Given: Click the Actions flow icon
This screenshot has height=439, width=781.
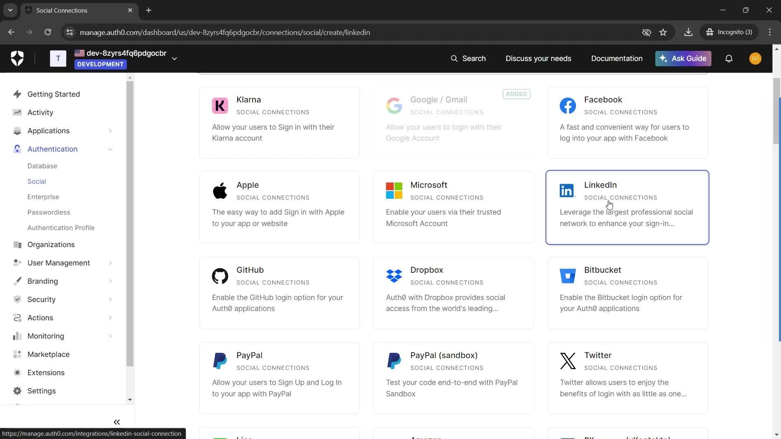Looking at the screenshot, I should click(17, 318).
